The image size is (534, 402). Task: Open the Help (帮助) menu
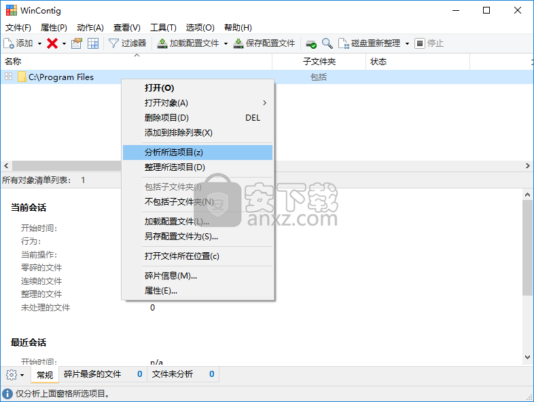[x=238, y=28]
